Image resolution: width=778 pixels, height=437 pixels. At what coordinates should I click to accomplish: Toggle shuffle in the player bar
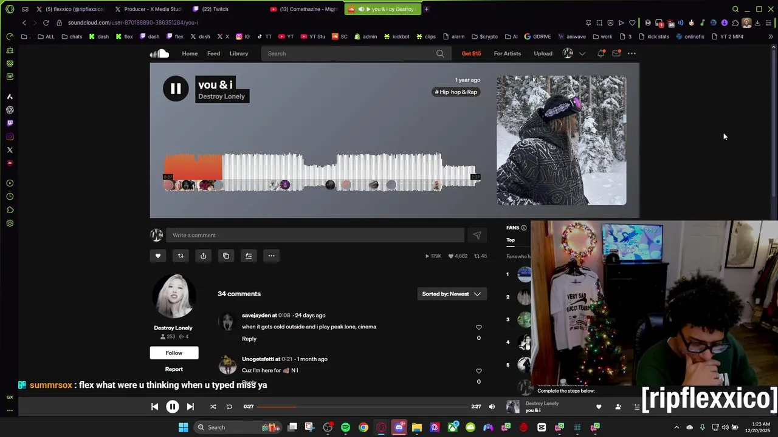click(213, 407)
